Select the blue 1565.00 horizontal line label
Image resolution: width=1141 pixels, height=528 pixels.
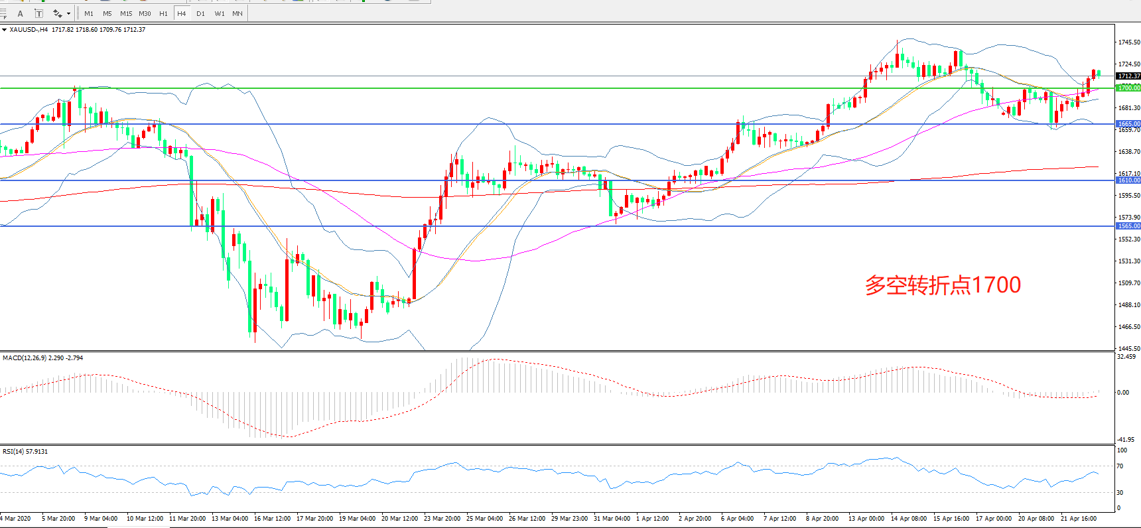(1128, 226)
